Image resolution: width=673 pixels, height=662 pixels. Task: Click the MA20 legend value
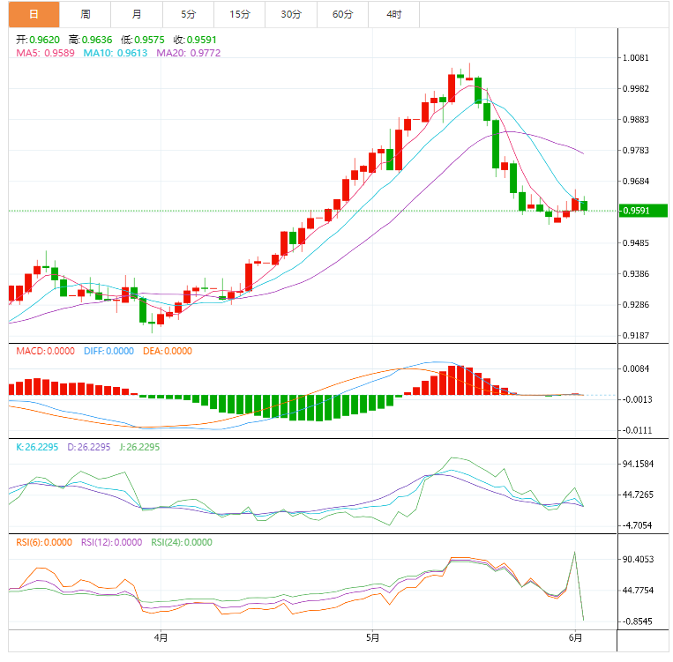pyautogui.click(x=189, y=53)
